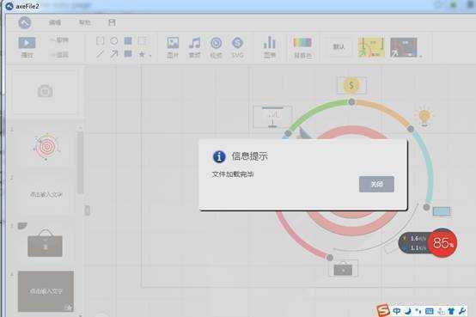Select the straight line tool
The image size is (476, 317).
101,54
